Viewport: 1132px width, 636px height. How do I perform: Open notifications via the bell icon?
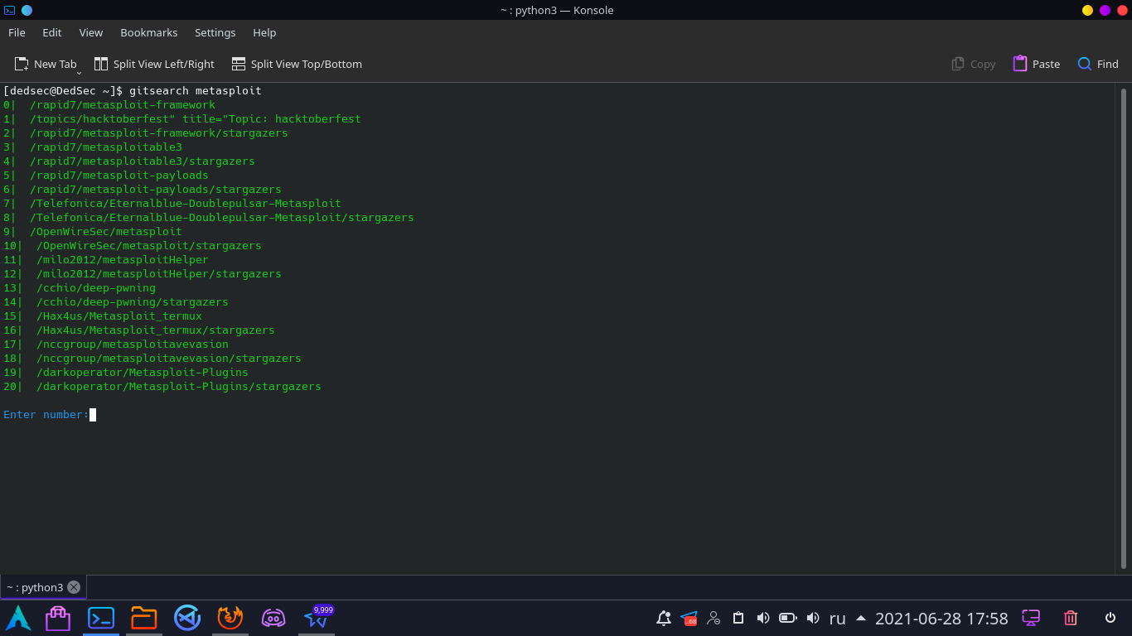point(663,618)
